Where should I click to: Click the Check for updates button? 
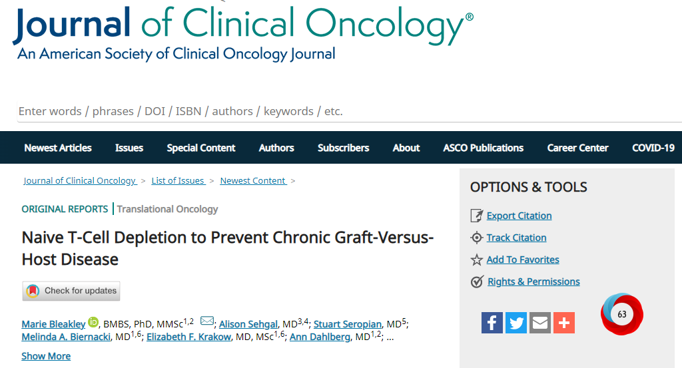point(71,291)
